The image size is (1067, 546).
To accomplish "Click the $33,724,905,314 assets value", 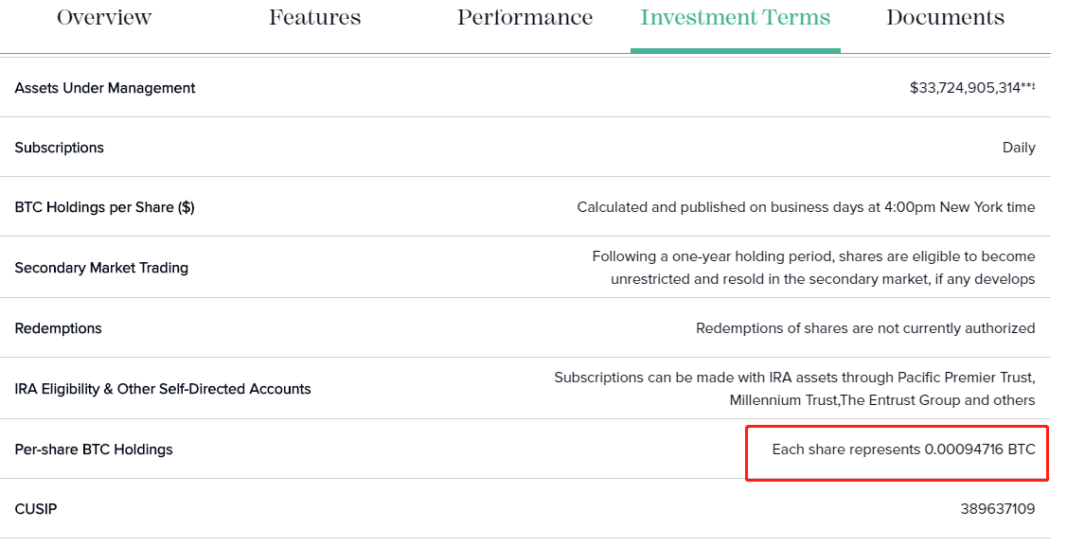I will tap(966, 88).
